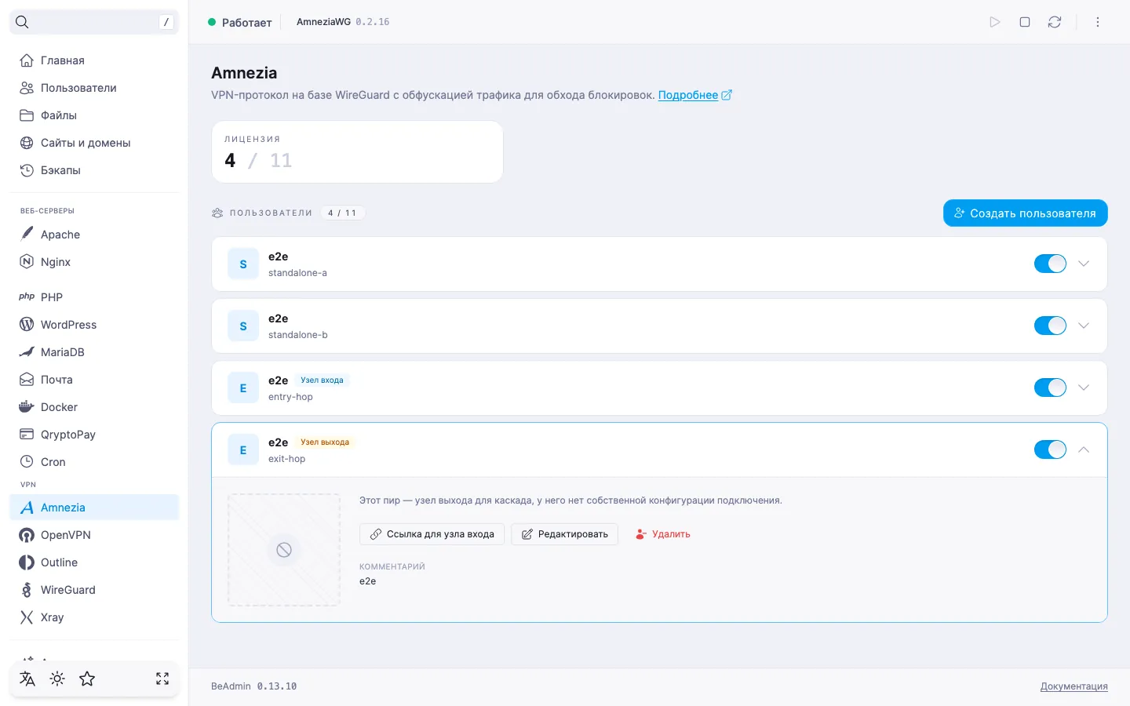Screen dimensions: 1130x706
Task: Click the AmneziaWG 0.2.16 version label
Action: (343, 22)
